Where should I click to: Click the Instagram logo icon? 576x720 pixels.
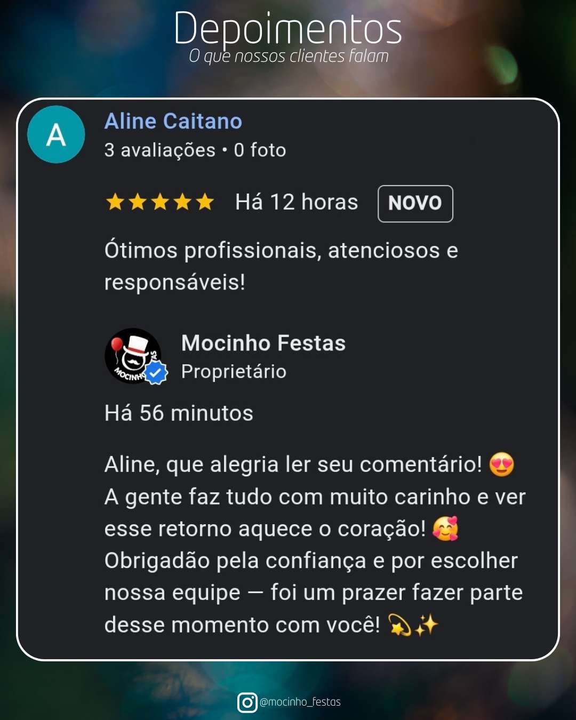tap(247, 702)
